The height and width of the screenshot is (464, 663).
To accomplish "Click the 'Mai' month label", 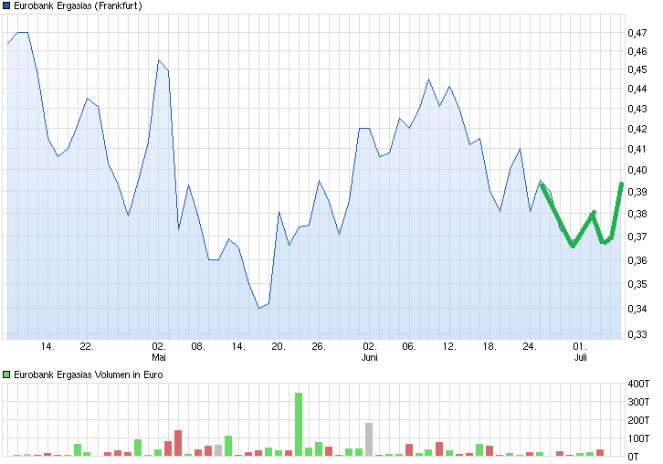I will pyautogui.click(x=159, y=357).
